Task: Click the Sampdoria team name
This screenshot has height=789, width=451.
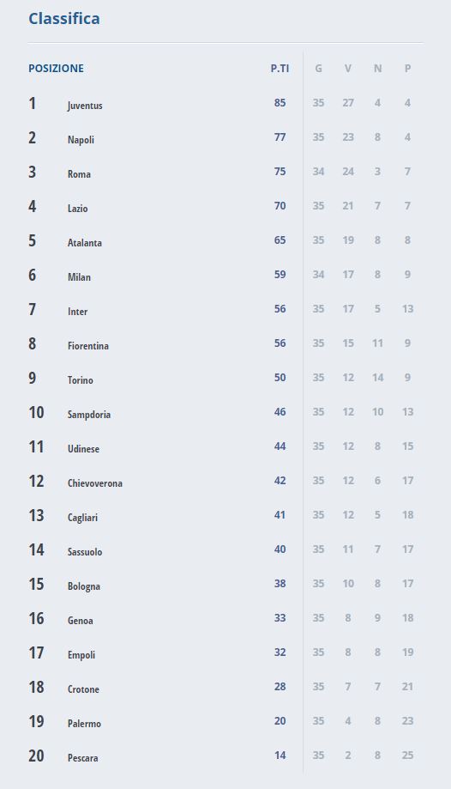Action: pos(89,415)
